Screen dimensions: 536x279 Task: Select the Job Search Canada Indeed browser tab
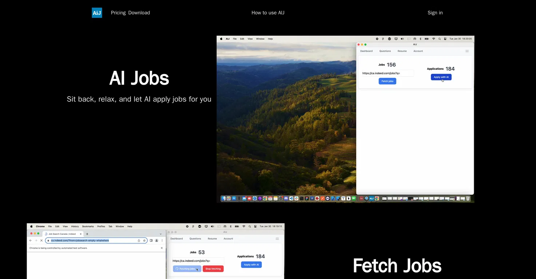coord(63,234)
